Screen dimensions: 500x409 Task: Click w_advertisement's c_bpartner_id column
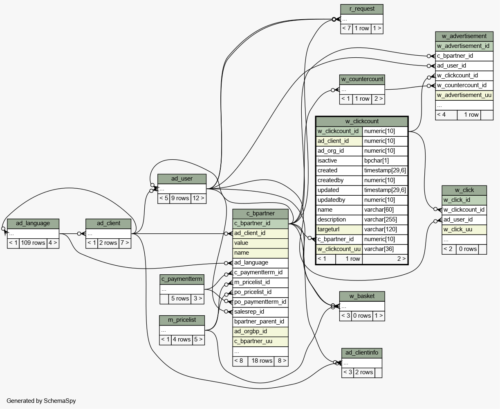coord(464,56)
